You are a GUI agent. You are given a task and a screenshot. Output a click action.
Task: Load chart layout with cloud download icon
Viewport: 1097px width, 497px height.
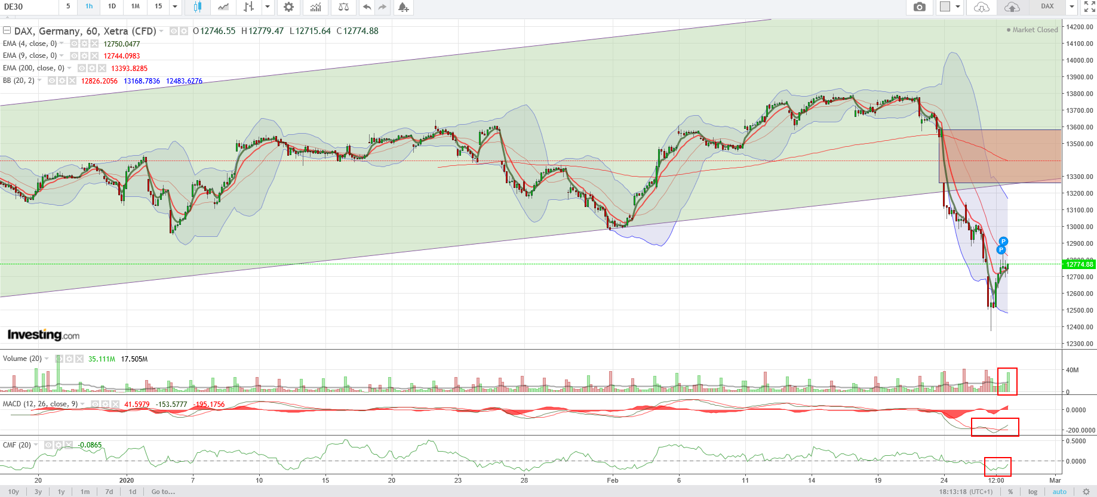click(x=981, y=7)
